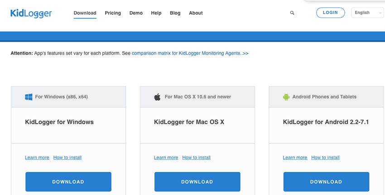385x195 pixels.
Task: Click the KidLogger logo
Action: point(31,13)
